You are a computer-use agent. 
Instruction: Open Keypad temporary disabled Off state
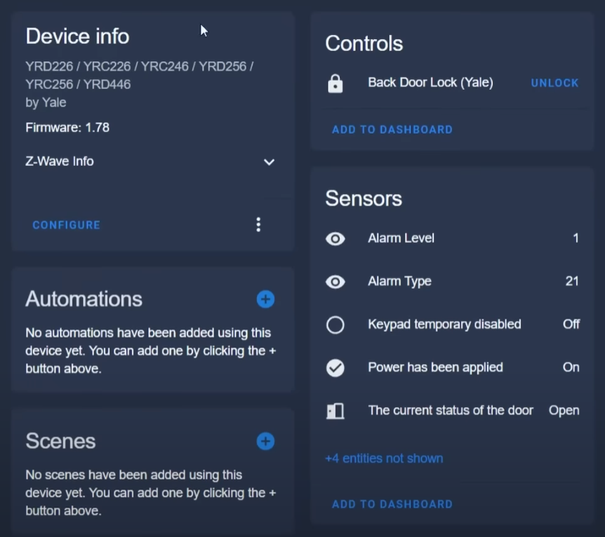571,324
